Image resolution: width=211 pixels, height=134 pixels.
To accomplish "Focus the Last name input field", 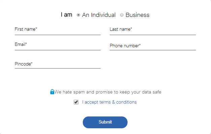I will tap(153, 30).
